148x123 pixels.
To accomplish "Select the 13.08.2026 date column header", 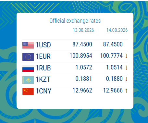I will tap(83, 30).
